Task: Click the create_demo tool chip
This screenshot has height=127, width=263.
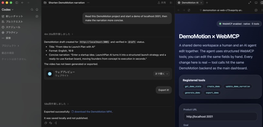Action: click(x=213, y=87)
